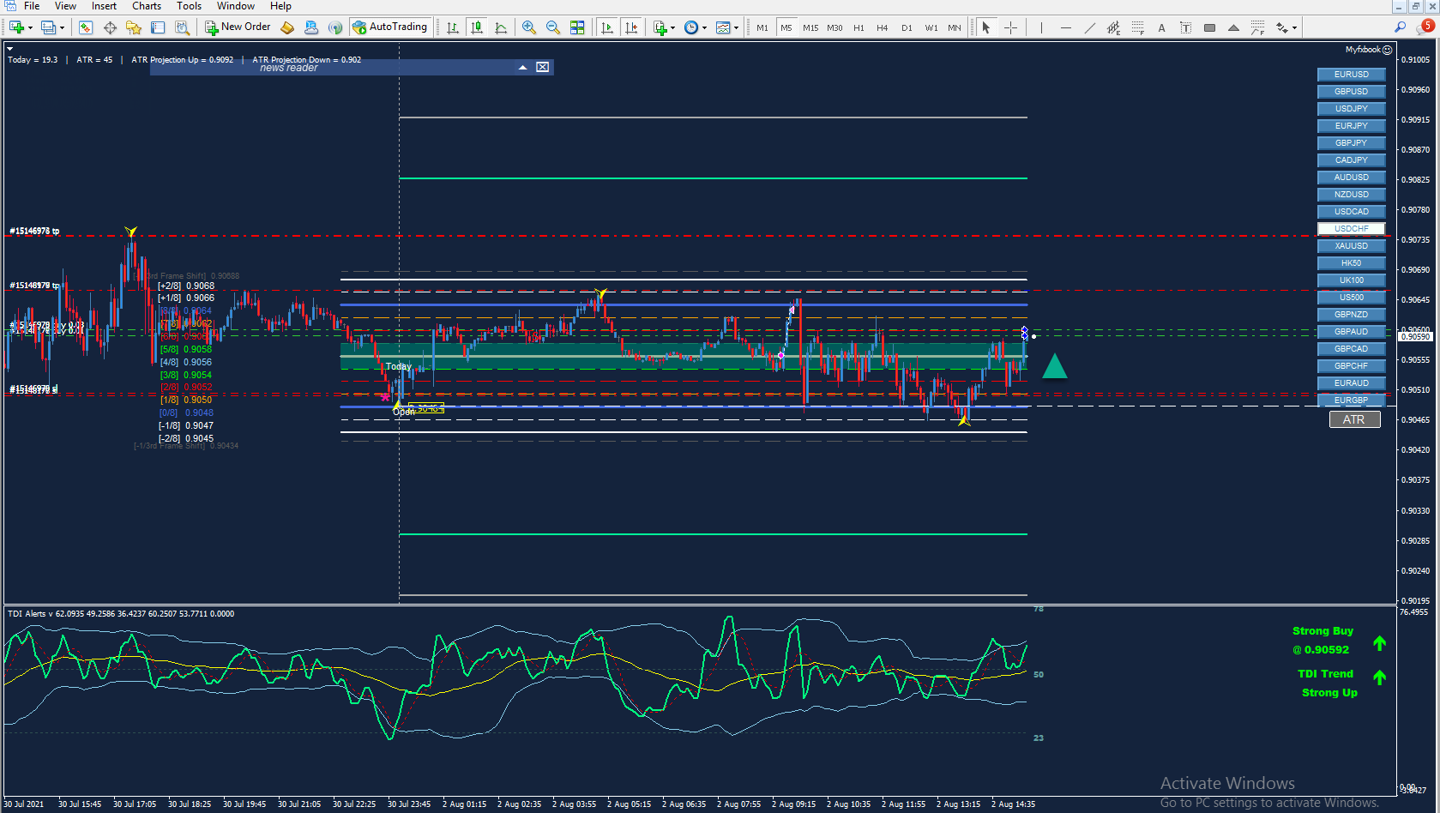Viewport: 1440px width, 813px height.
Task: Open the Tile Windows chart layout icon
Action: point(577,27)
